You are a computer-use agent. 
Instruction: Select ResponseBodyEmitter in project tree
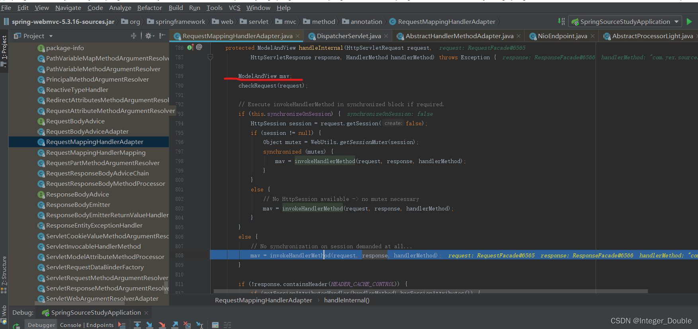point(89,205)
